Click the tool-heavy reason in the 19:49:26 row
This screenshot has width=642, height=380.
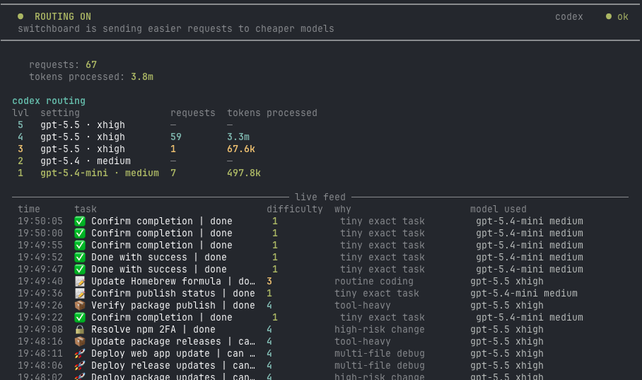point(362,306)
